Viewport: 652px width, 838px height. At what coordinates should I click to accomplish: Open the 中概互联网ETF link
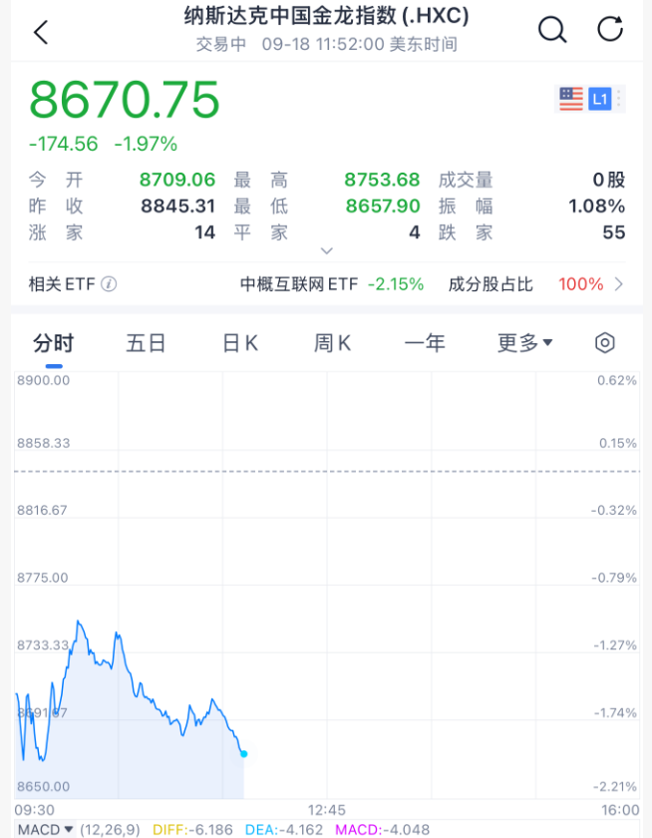[298, 284]
